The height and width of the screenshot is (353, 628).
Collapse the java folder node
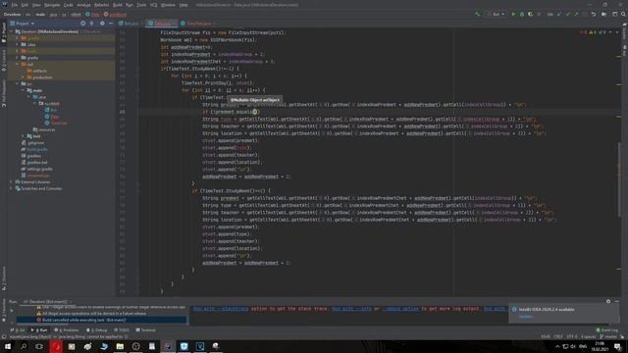[28, 97]
